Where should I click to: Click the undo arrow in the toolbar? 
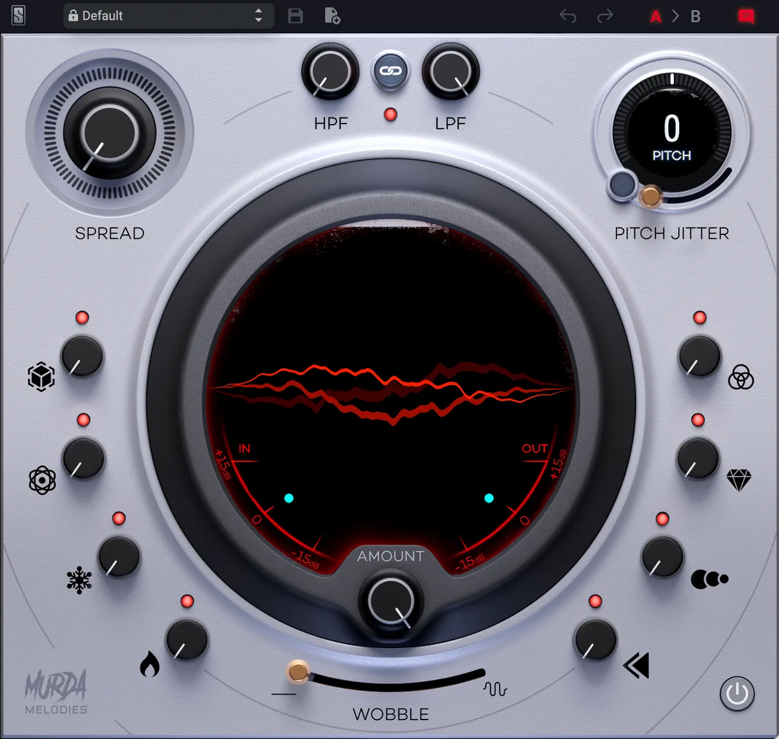(569, 16)
